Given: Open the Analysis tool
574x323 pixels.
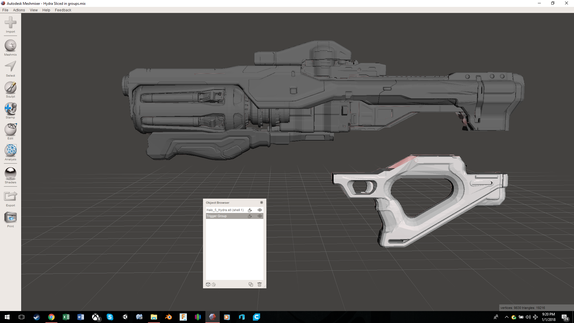Looking at the screenshot, I should point(10,152).
